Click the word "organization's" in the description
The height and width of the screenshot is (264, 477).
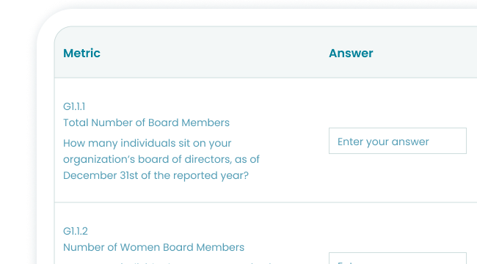tap(99, 160)
